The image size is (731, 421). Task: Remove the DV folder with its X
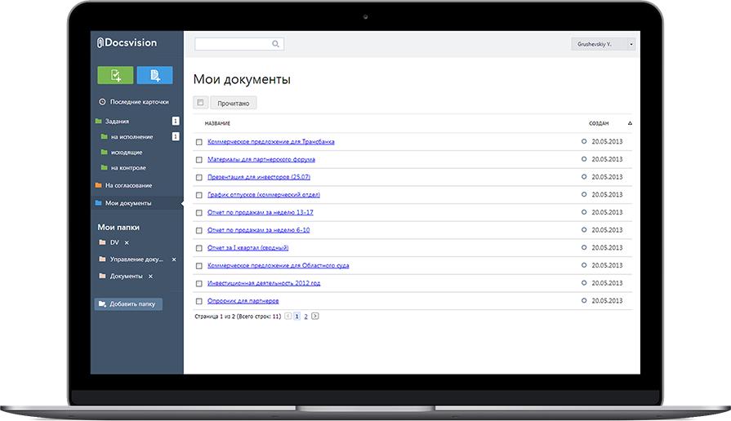127,242
